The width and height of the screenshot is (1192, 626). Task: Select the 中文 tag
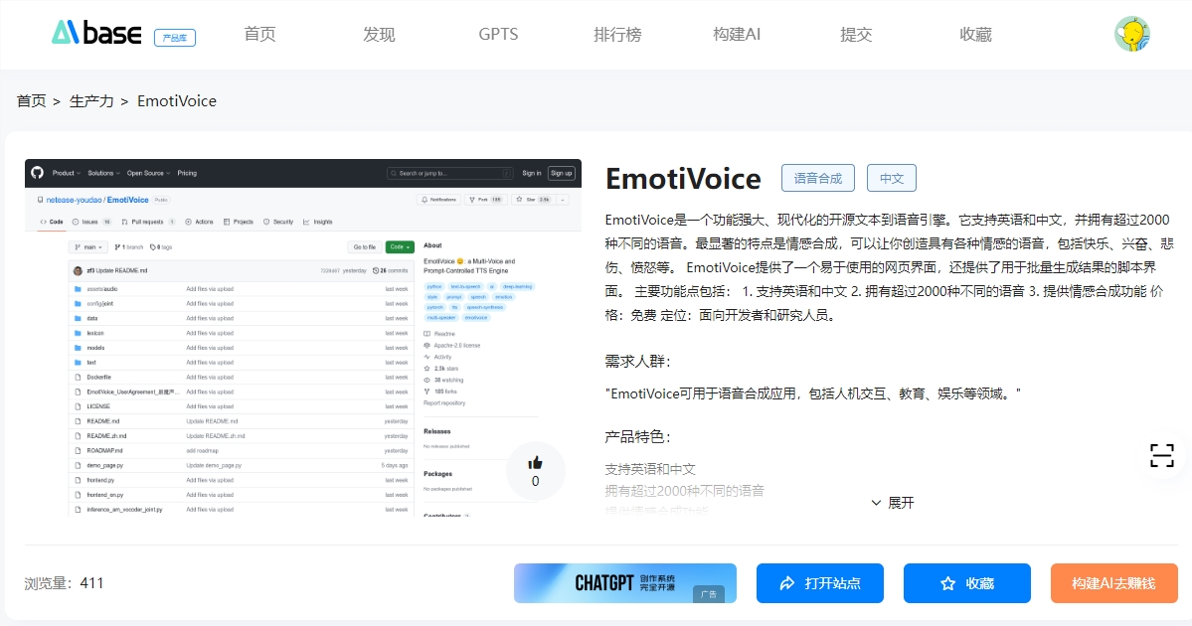point(892,179)
